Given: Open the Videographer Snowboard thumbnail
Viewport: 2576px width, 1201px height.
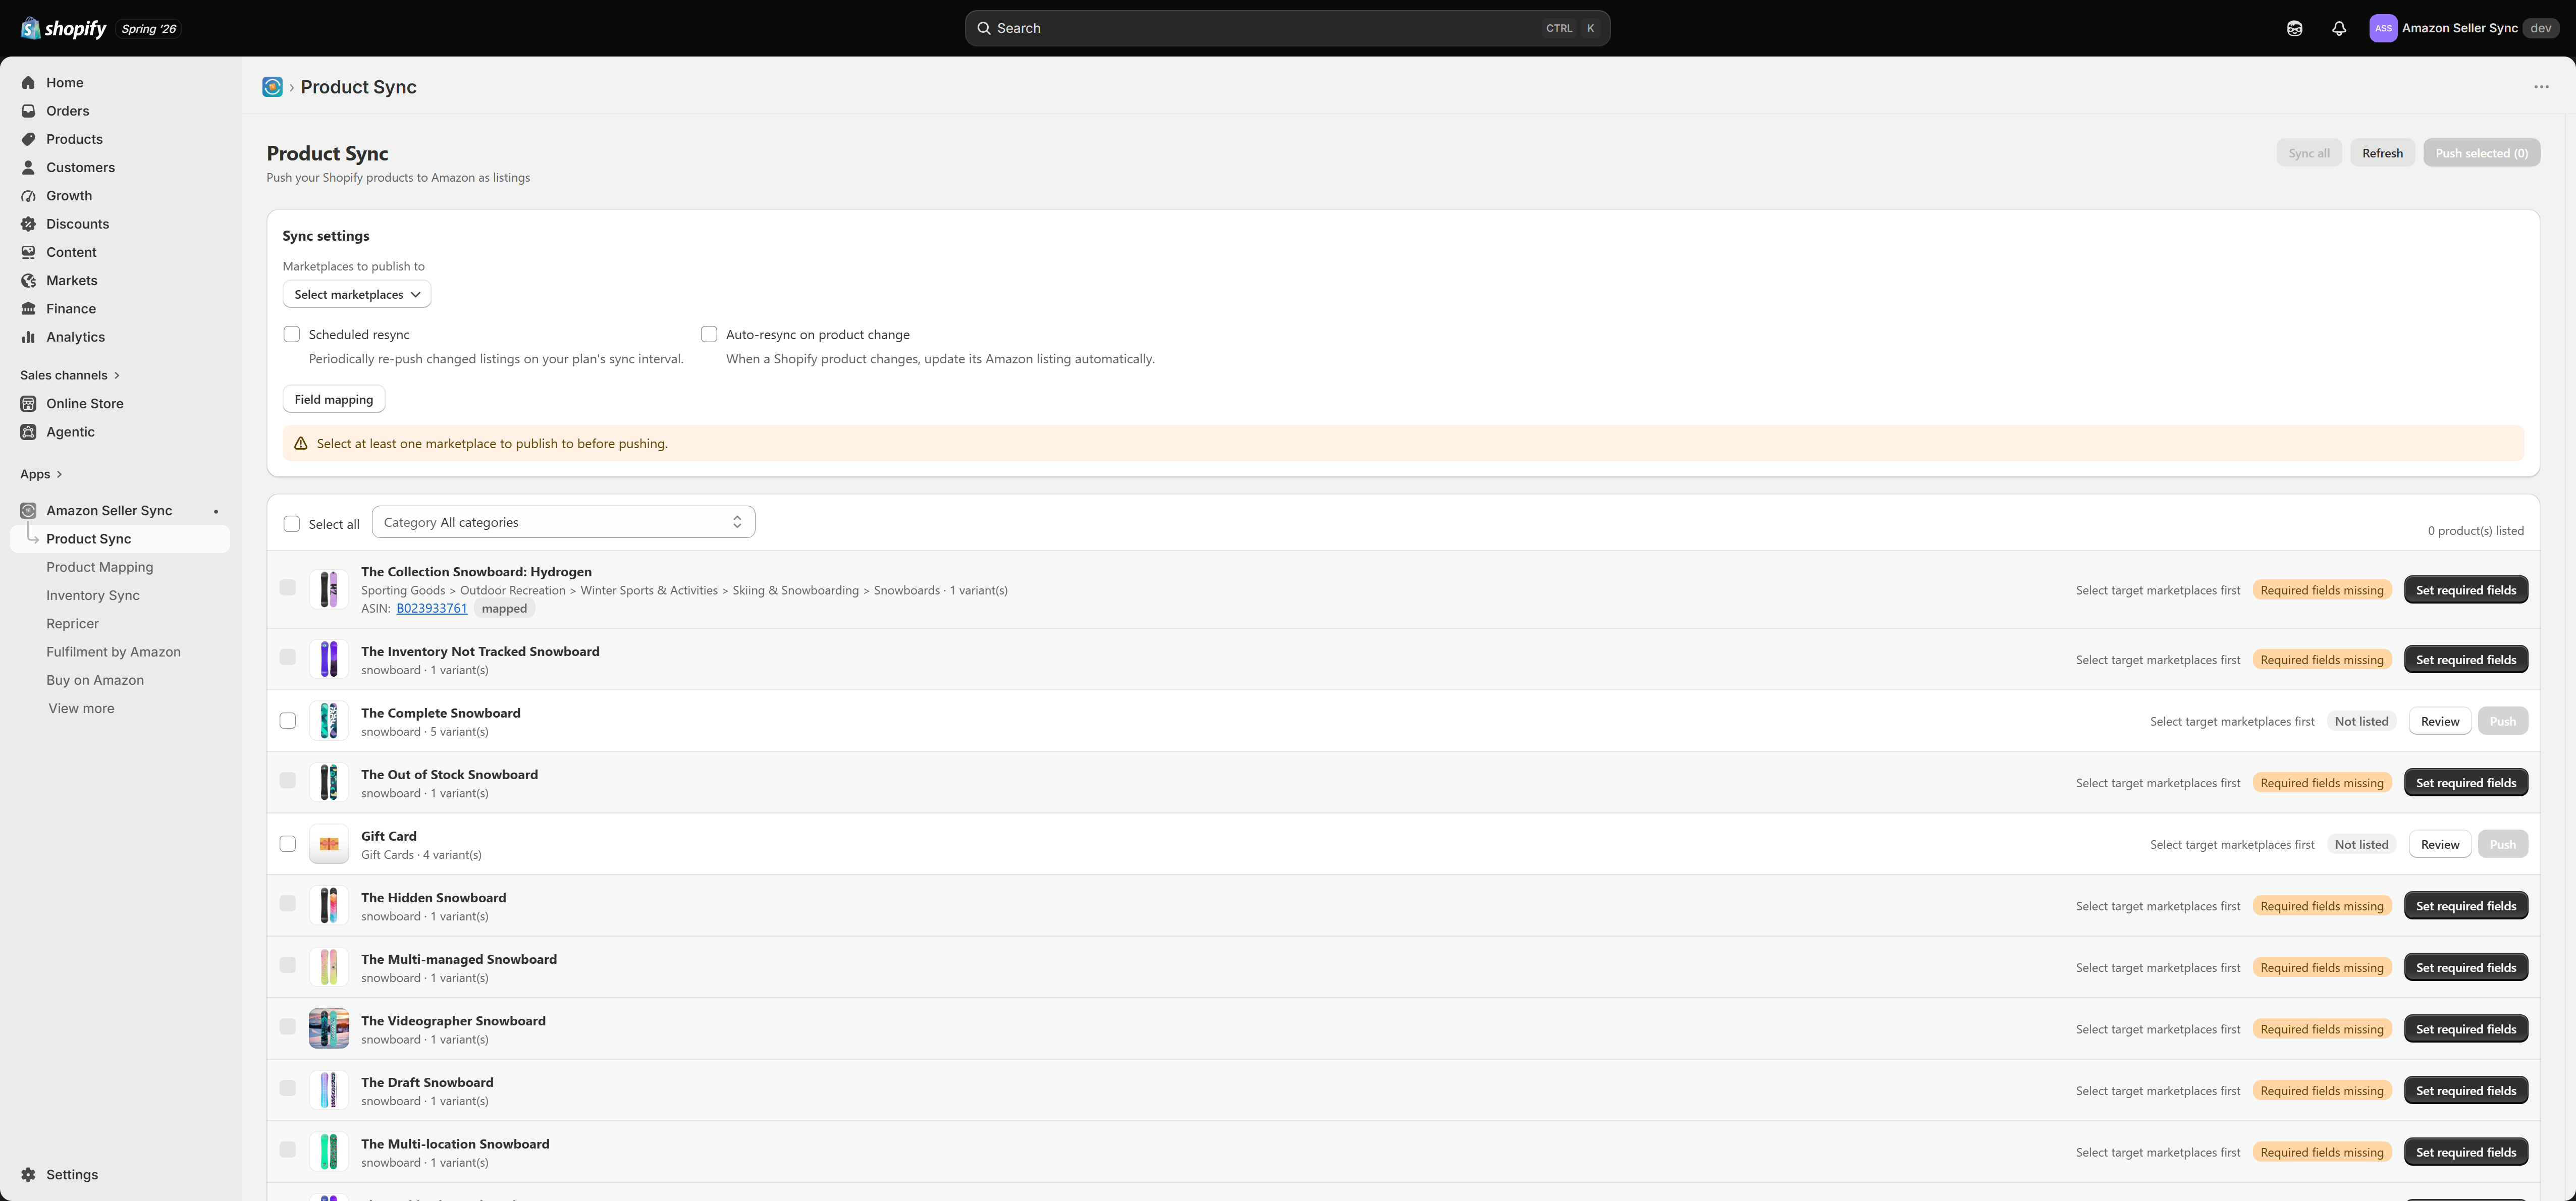Looking at the screenshot, I should click(x=329, y=1029).
